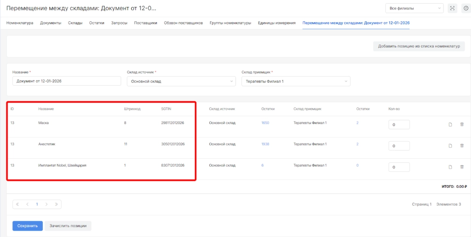Go to next page with pagination arrow
The image size is (471, 237).
pos(46,204)
